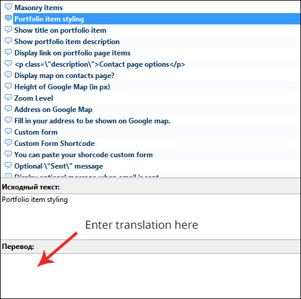Click the bubble icon beside Display map on contacts page?
Viewport: 301px width, 299px height.
tap(8, 75)
